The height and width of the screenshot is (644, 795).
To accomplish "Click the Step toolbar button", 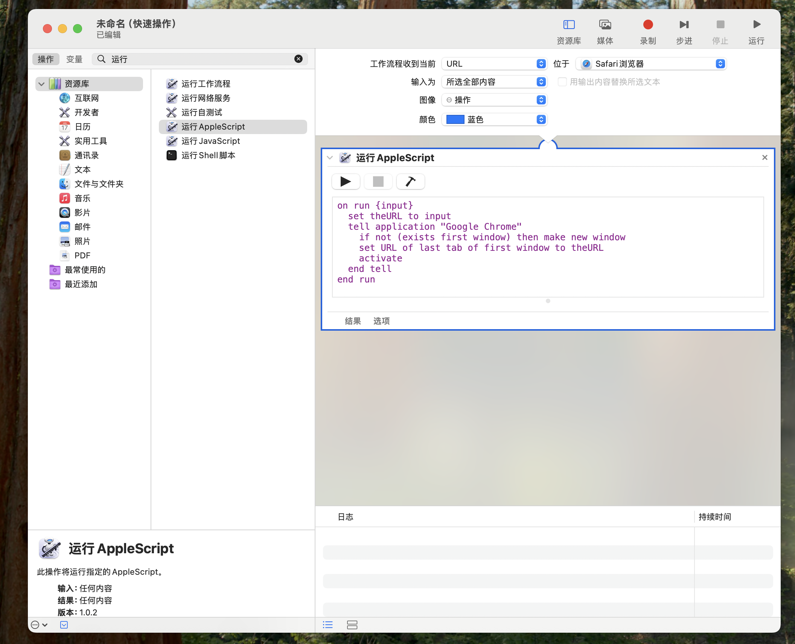I will 684,25.
